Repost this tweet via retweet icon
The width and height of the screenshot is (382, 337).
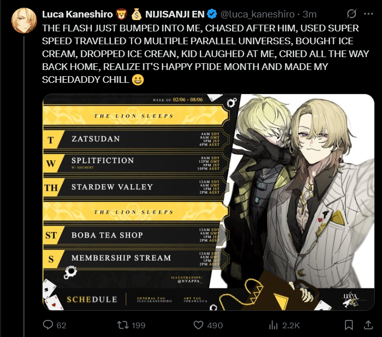(123, 325)
